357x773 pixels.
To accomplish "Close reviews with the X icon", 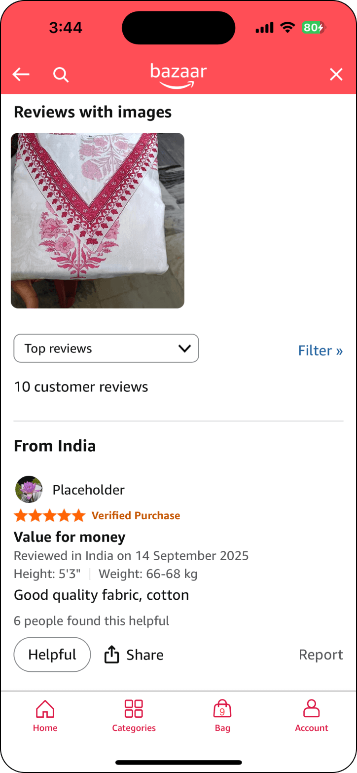I will 336,75.
